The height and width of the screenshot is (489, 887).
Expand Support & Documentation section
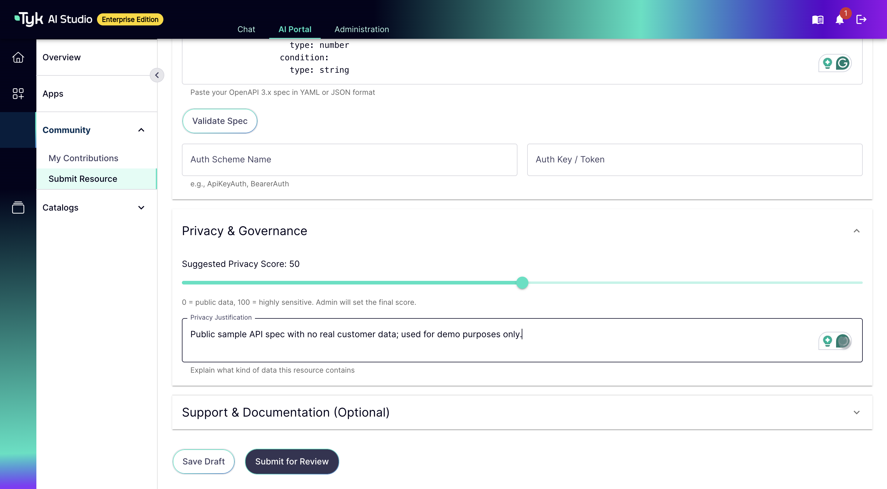(x=857, y=412)
